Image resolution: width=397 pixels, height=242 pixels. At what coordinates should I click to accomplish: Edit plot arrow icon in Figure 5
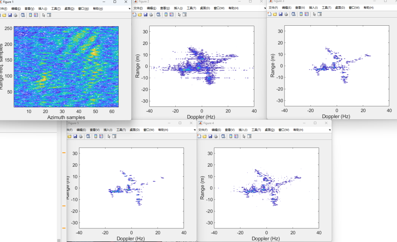109,136
